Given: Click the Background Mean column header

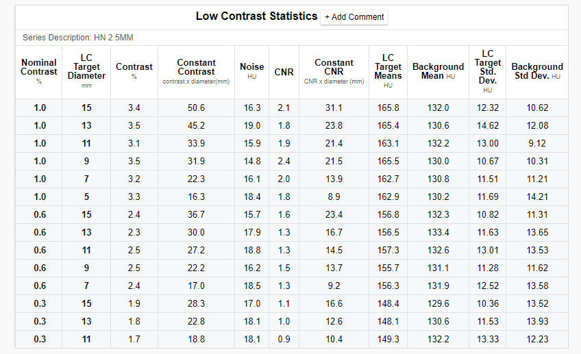Looking at the screenshot, I should click(x=438, y=71).
